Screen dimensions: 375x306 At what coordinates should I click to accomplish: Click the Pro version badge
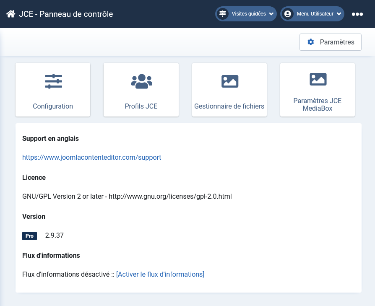pyautogui.click(x=29, y=236)
